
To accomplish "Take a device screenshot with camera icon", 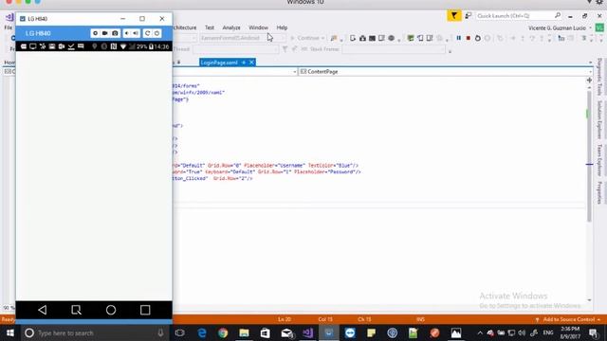I will (115, 33).
